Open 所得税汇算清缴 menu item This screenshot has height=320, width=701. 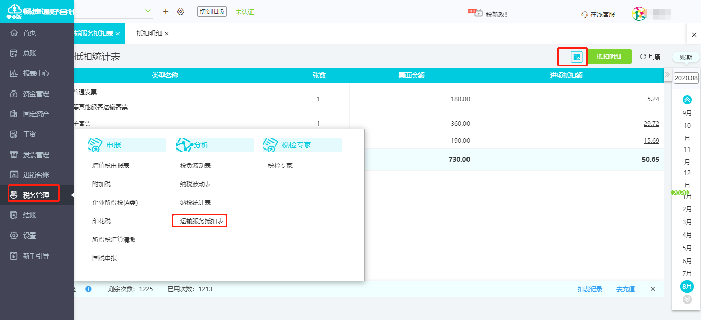(114, 240)
